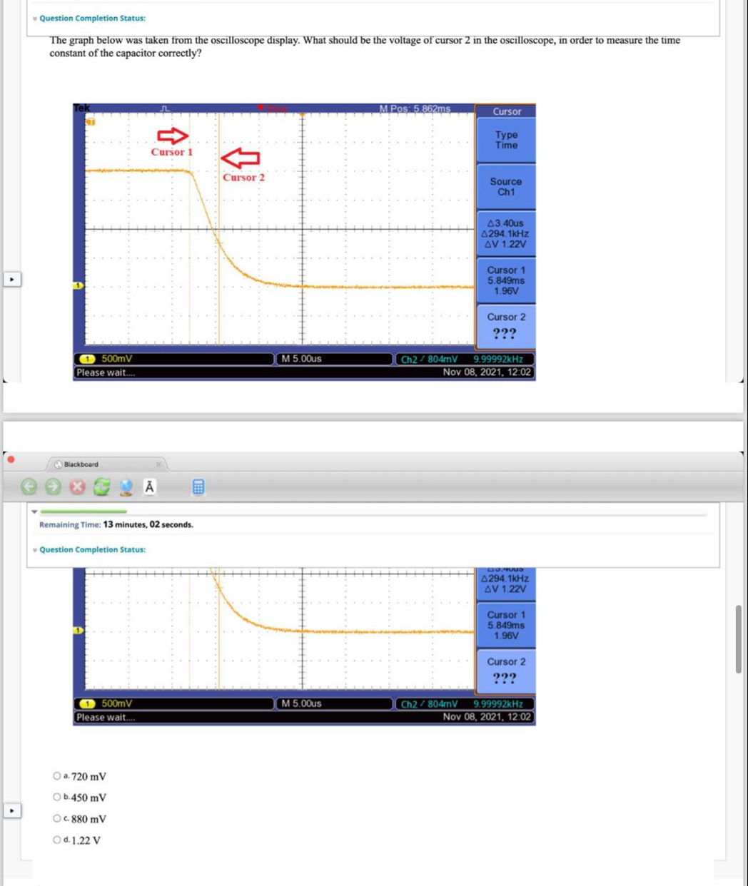Collapse the lower Question Completion Status section
Viewport: 748px width, 886px height.
click(34, 549)
